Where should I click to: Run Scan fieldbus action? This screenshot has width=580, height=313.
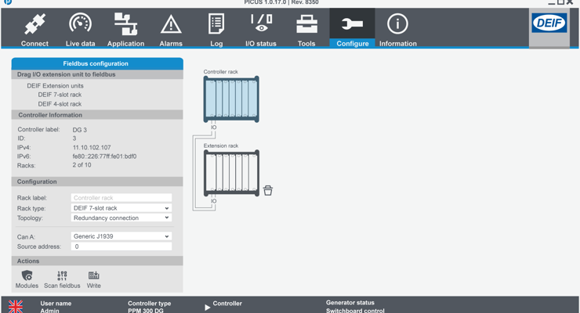62,279
